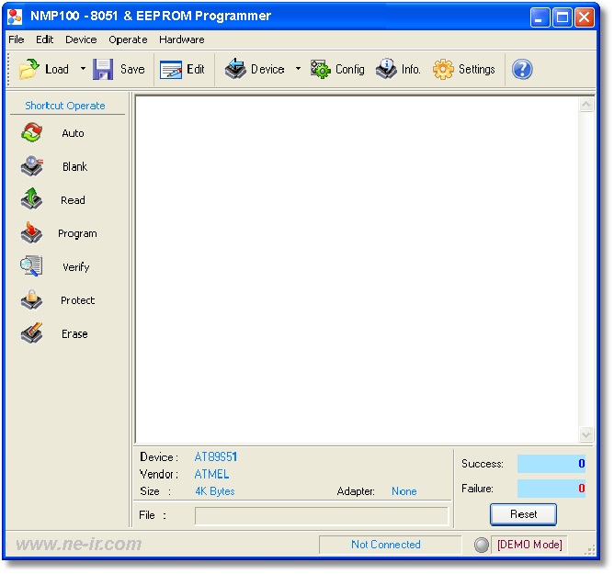Click the Device chip toolbar icon
Screen dimensions: 614x574
coord(235,69)
